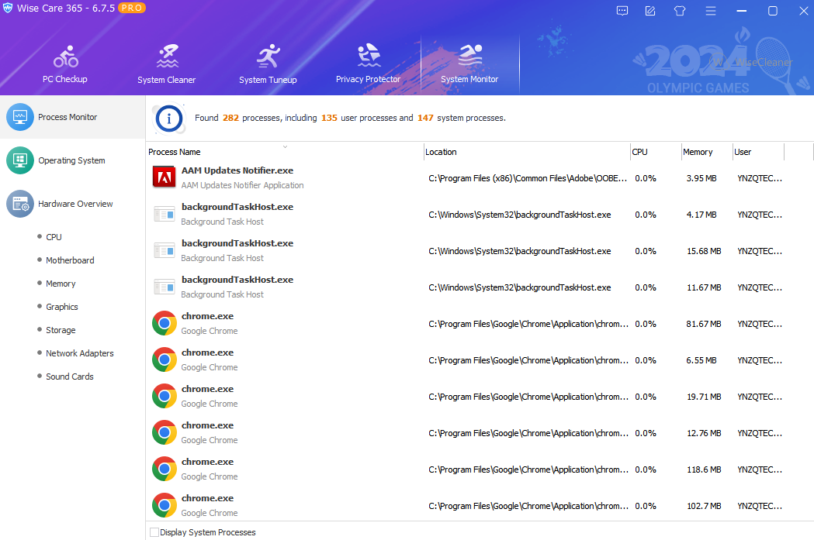Select the Operating System tab
Viewport: 814px width, 540px height.
tap(73, 160)
